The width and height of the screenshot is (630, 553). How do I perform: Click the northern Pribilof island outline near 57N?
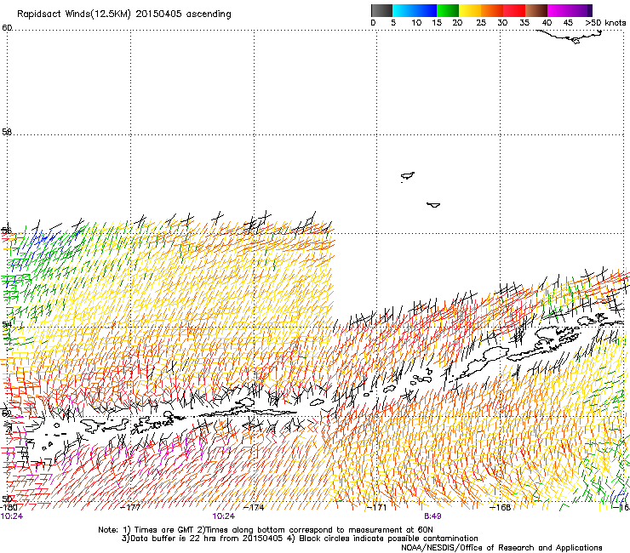408,176
